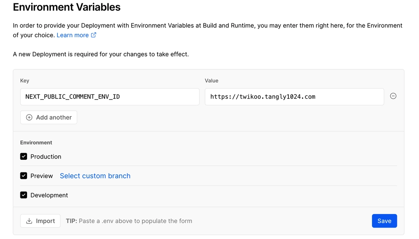Focus the Key field NEXT_PUBLIC_COMMENT_ENV_ID
Viewport: 419px width, 239px height.
(110, 96)
